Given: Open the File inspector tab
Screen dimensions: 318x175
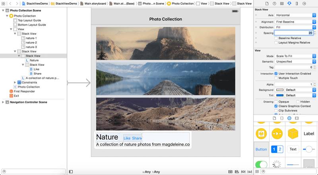Looking at the screenshot, I should (267, 4).
